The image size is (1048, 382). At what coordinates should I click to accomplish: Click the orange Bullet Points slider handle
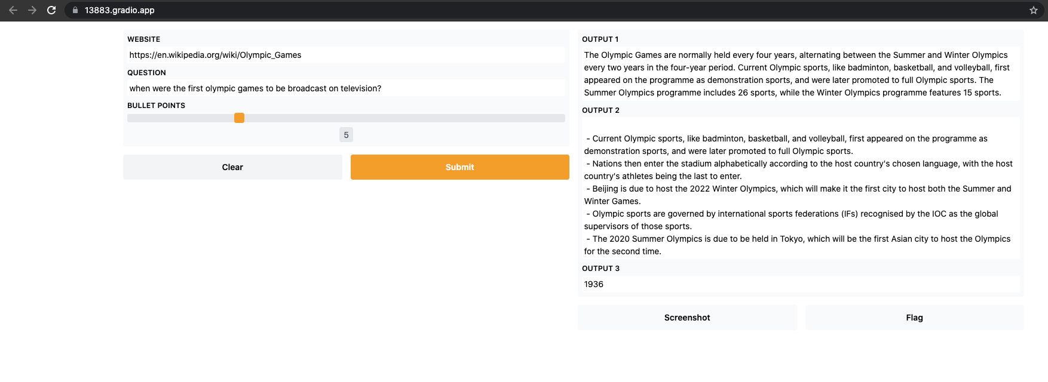(x=239, y=118)
